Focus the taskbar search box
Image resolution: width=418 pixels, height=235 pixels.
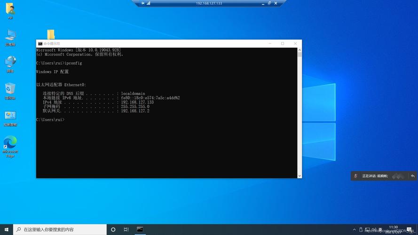(x=60, y=229)
